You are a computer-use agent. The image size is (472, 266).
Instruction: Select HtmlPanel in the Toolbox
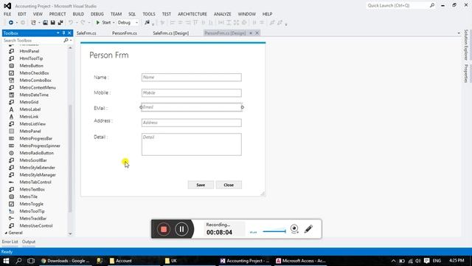tap(29, 51)
